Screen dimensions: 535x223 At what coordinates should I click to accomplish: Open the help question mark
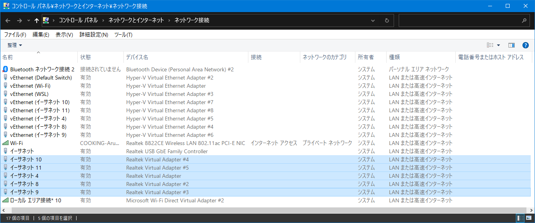tap(526, 45)
